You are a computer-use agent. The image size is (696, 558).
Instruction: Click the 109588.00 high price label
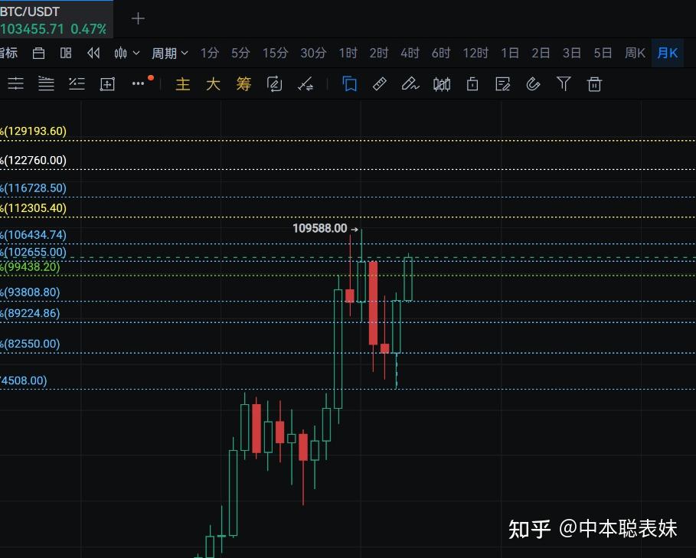[320, 228]
